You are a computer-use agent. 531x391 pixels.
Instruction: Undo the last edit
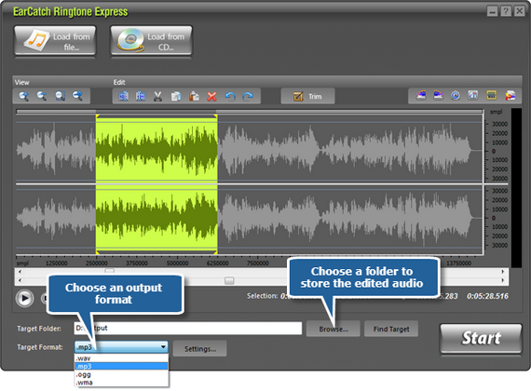230,97
